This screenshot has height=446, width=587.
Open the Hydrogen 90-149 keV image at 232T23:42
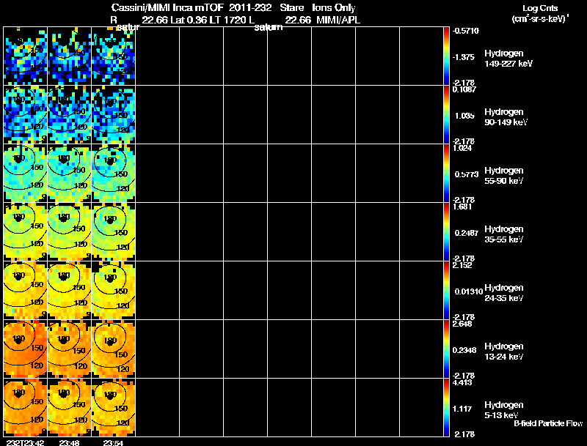click(26, 115)
